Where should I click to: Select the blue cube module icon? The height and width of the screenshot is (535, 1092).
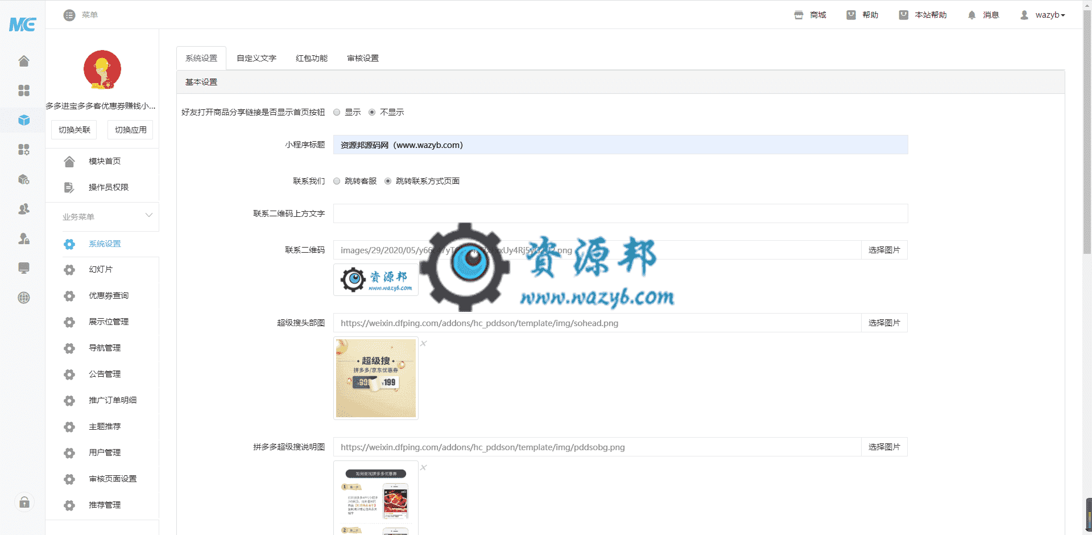[x=23, y=120]
